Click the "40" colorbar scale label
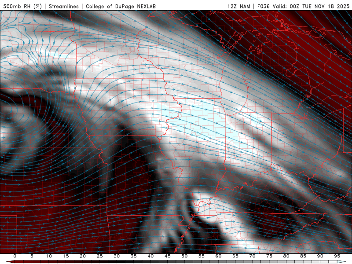The width and height of the screenshot is (352, 264). pyautogui.click(x=150, y=256)
